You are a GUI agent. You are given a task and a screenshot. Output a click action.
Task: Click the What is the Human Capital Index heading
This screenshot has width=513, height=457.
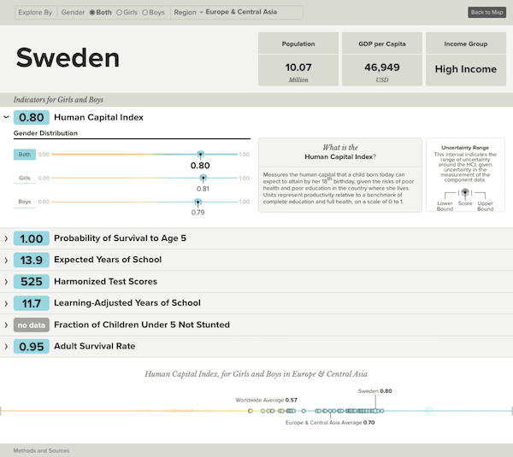(340, 152)
